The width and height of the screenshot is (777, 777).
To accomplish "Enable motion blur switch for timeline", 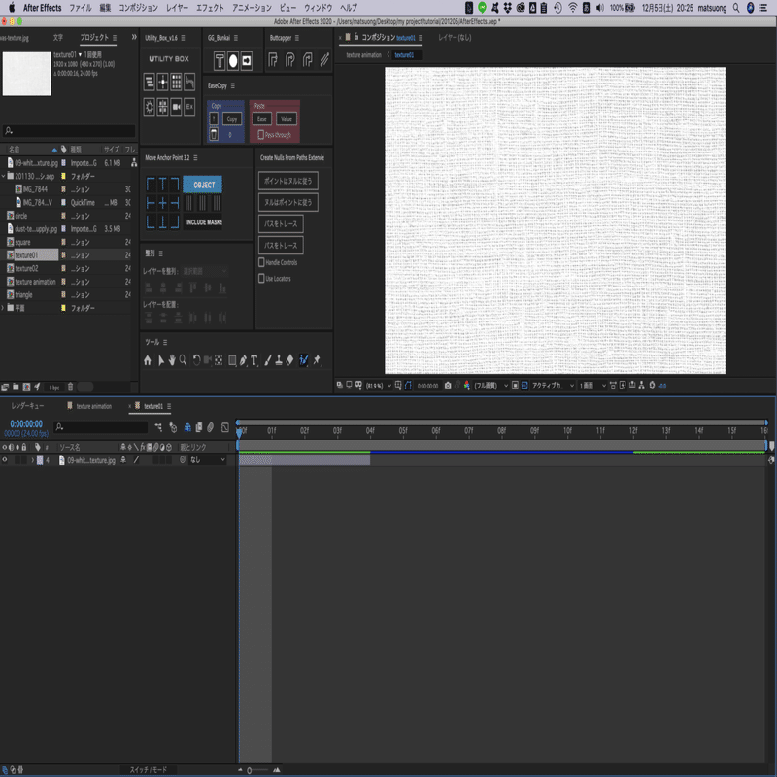I will coord(210,427).
